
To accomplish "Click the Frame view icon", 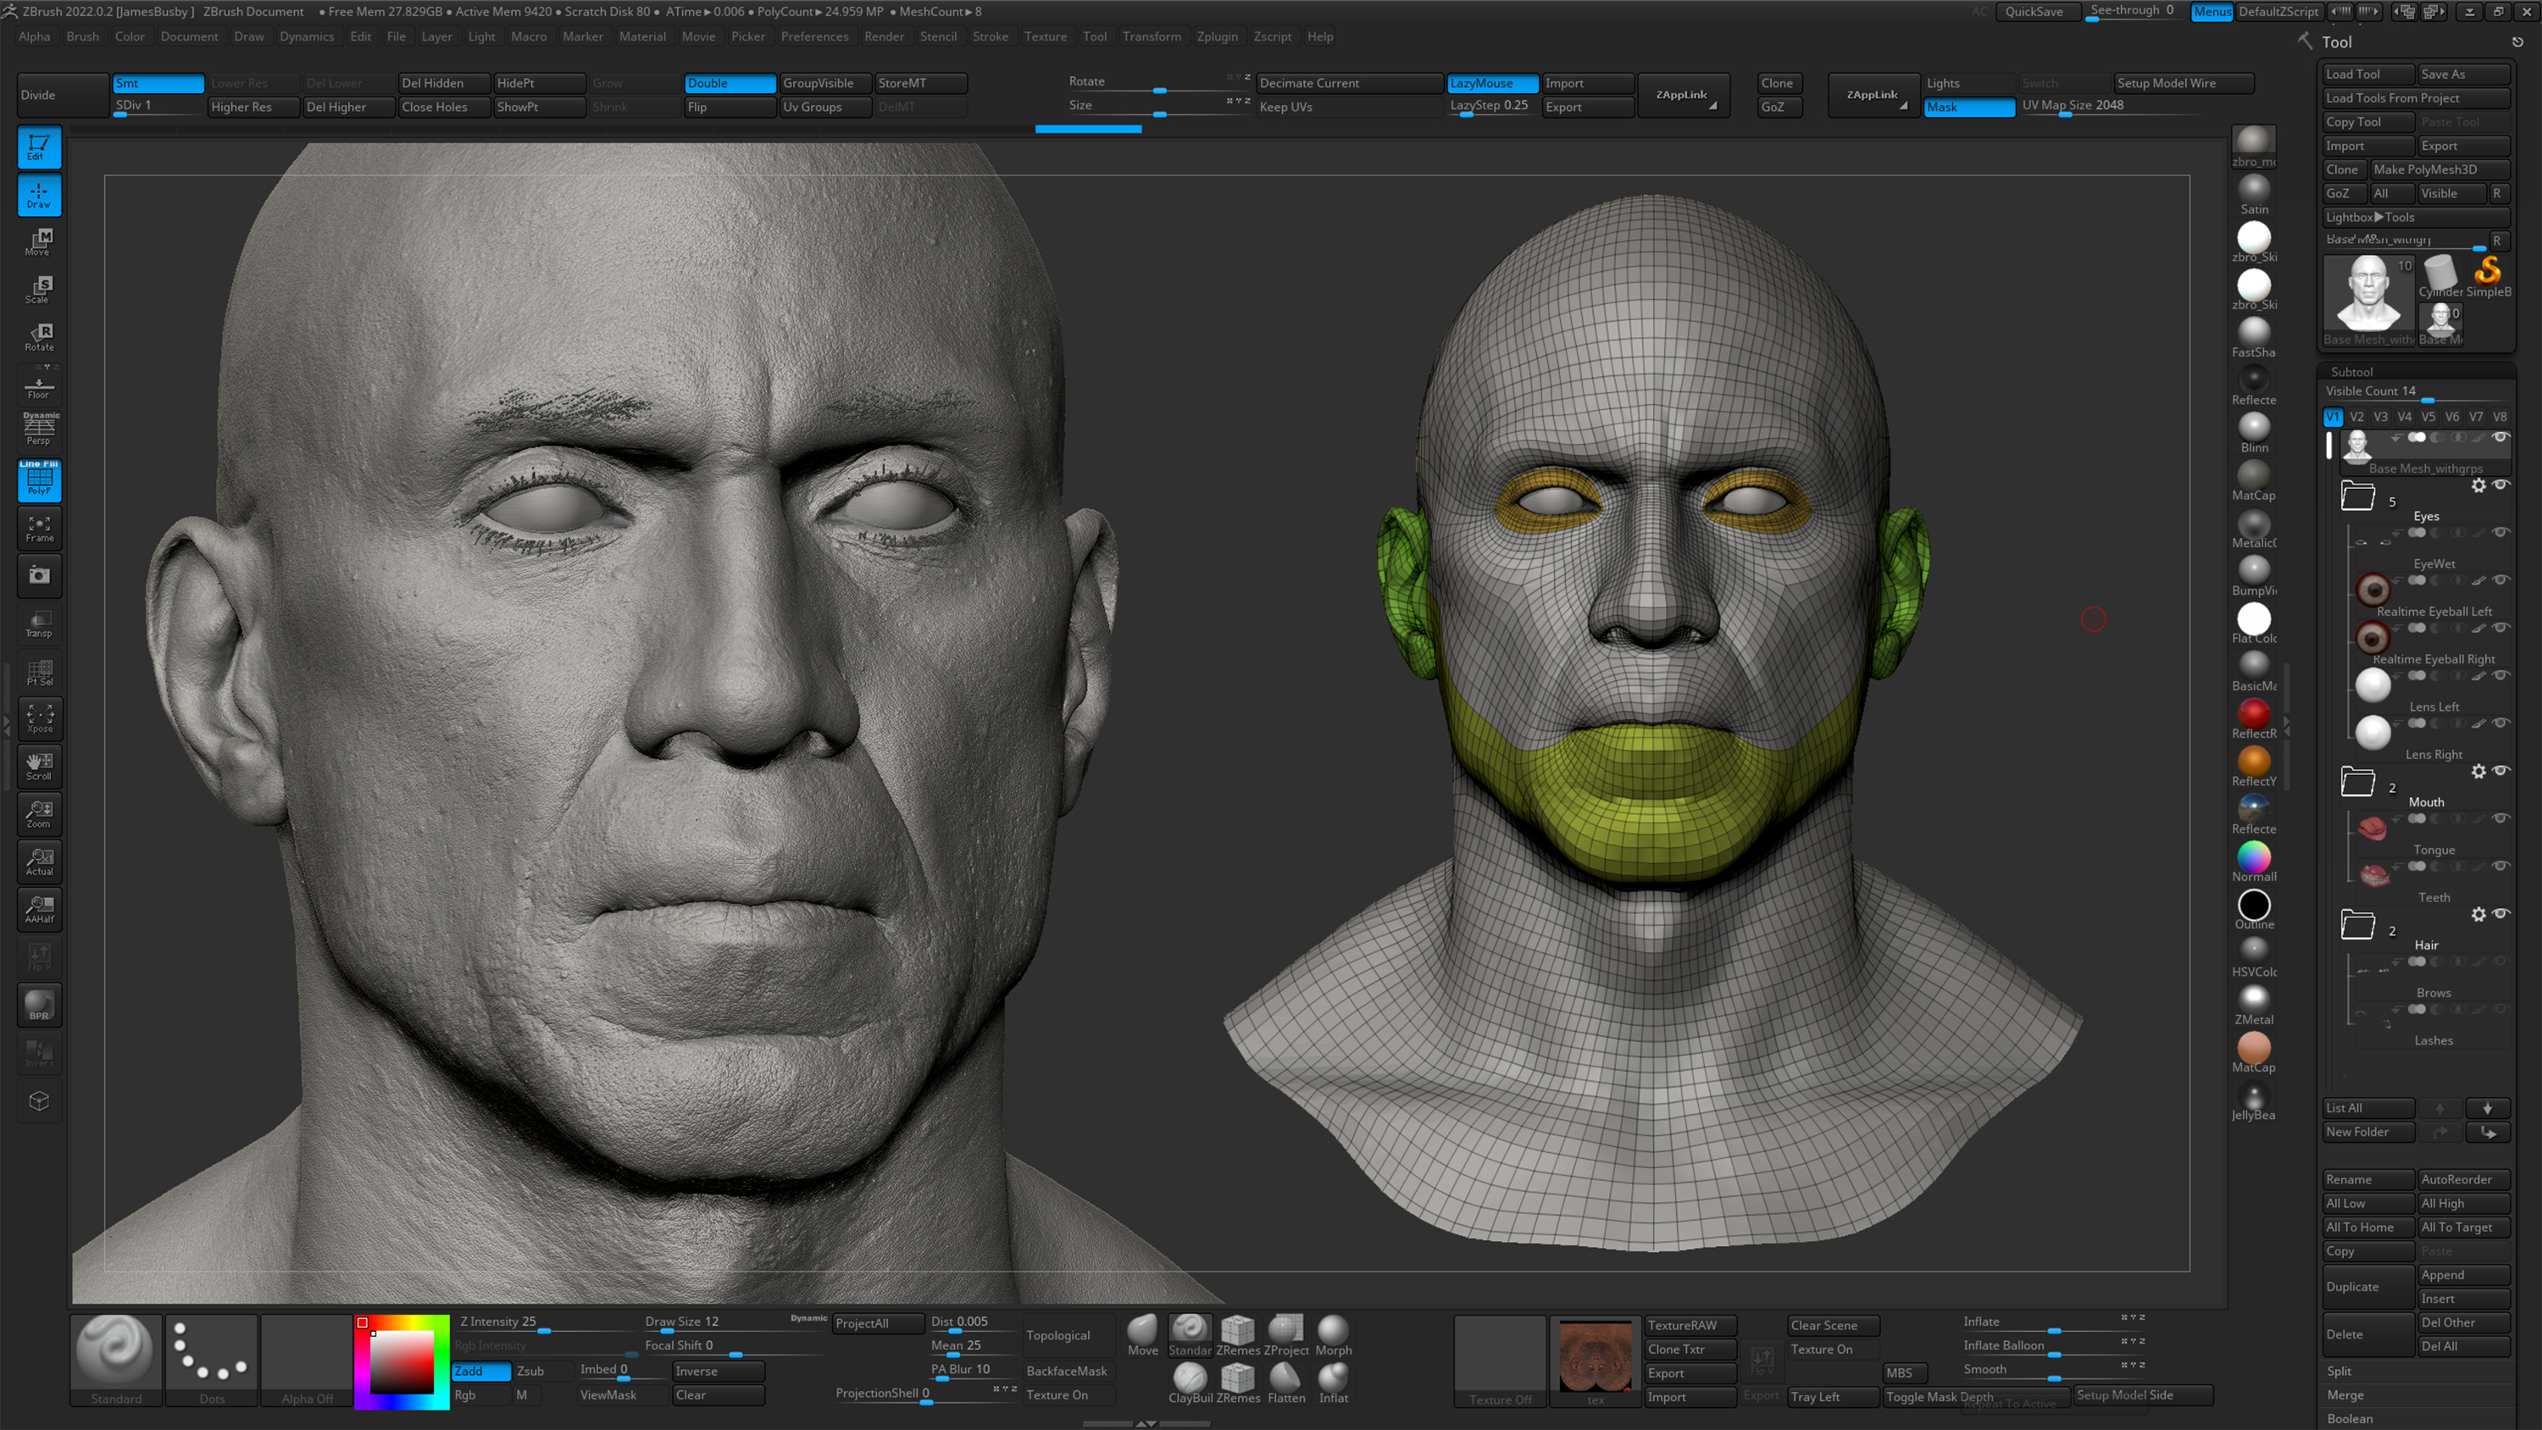I will [40, 528].
